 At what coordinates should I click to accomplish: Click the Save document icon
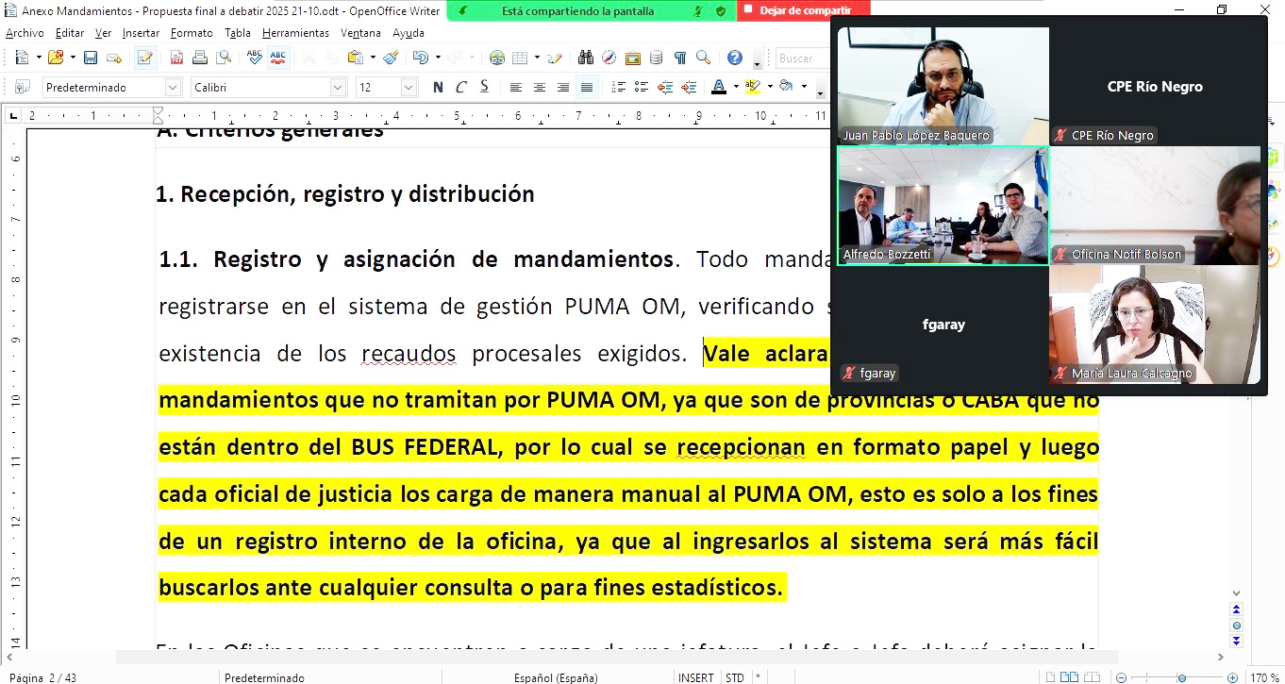91,58
